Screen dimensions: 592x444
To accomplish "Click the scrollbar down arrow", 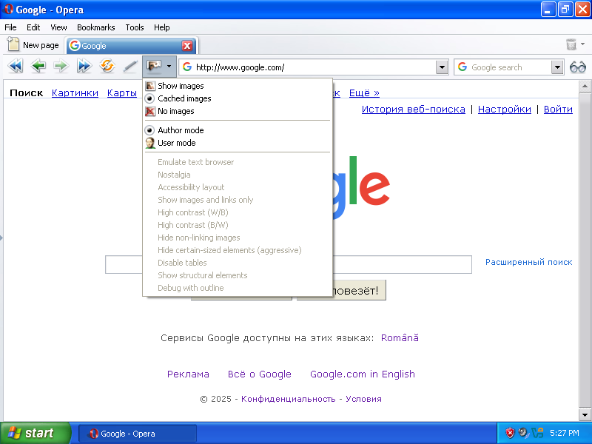I will tap(585, 415).
